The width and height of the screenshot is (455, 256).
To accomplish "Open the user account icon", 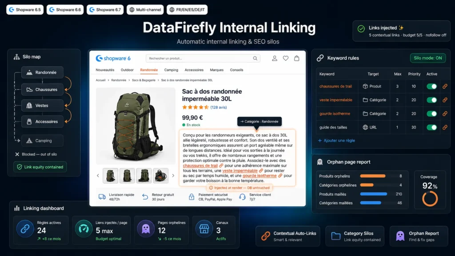I will 275,58.
